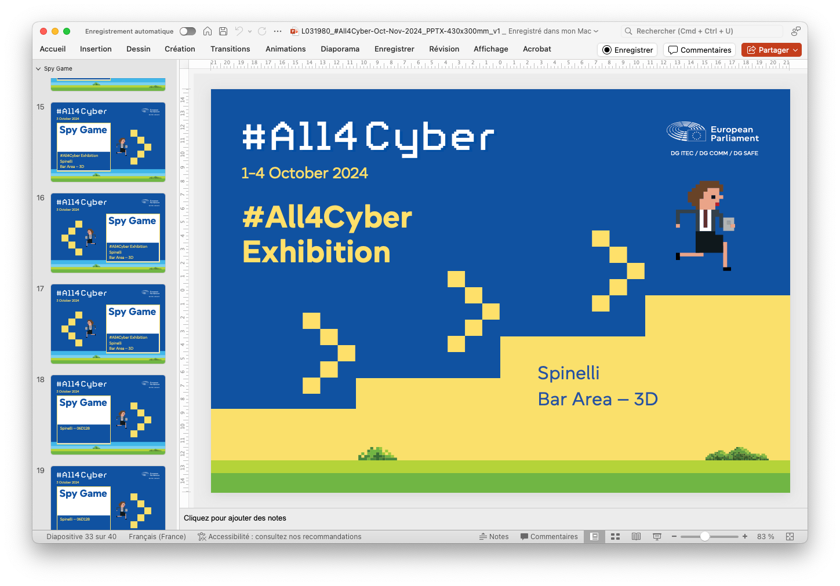Screen dimensions: 840x586
Task: Switch to Normal view icon
Action: [594, 537]
